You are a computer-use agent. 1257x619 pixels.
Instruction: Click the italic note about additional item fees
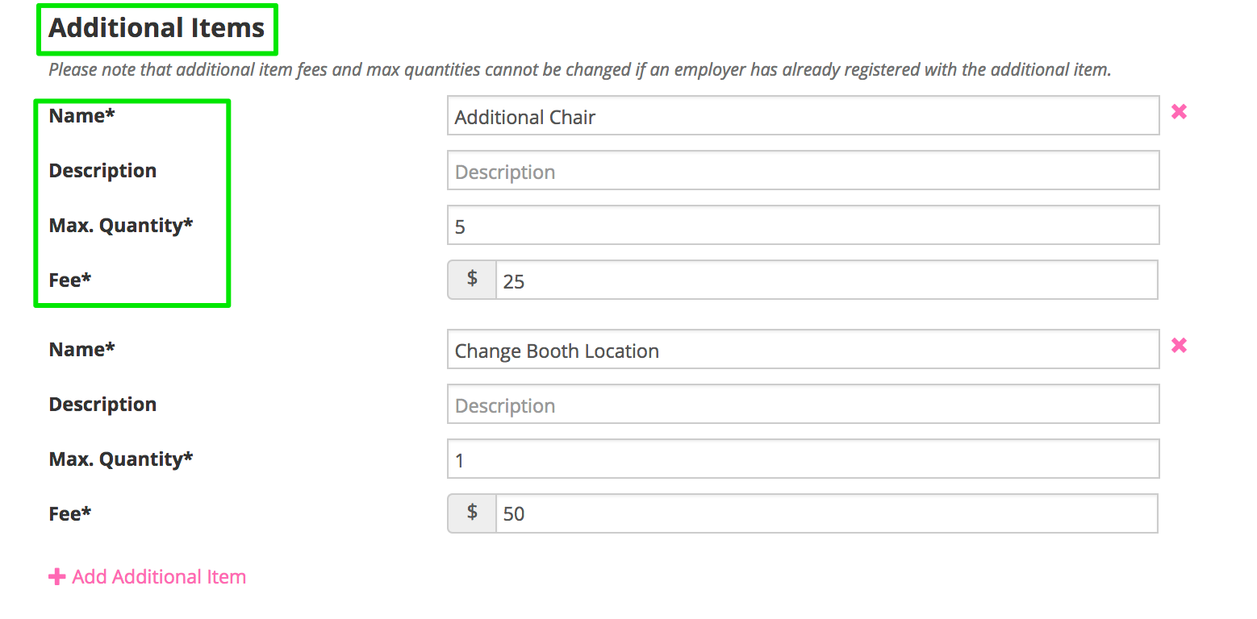pyautogui.click(x=579, y=70)
